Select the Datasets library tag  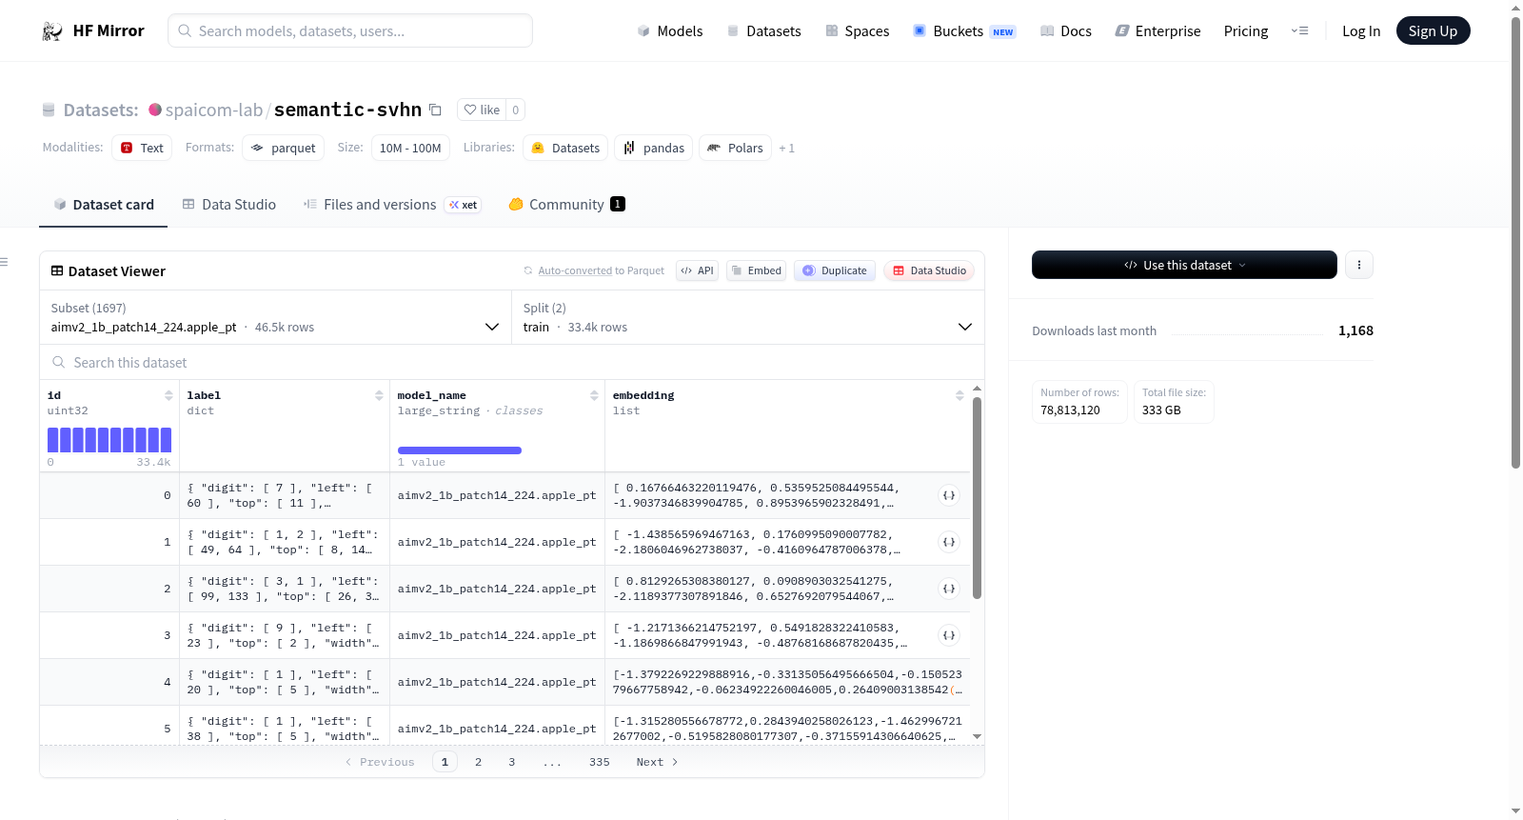pos(565,149)
